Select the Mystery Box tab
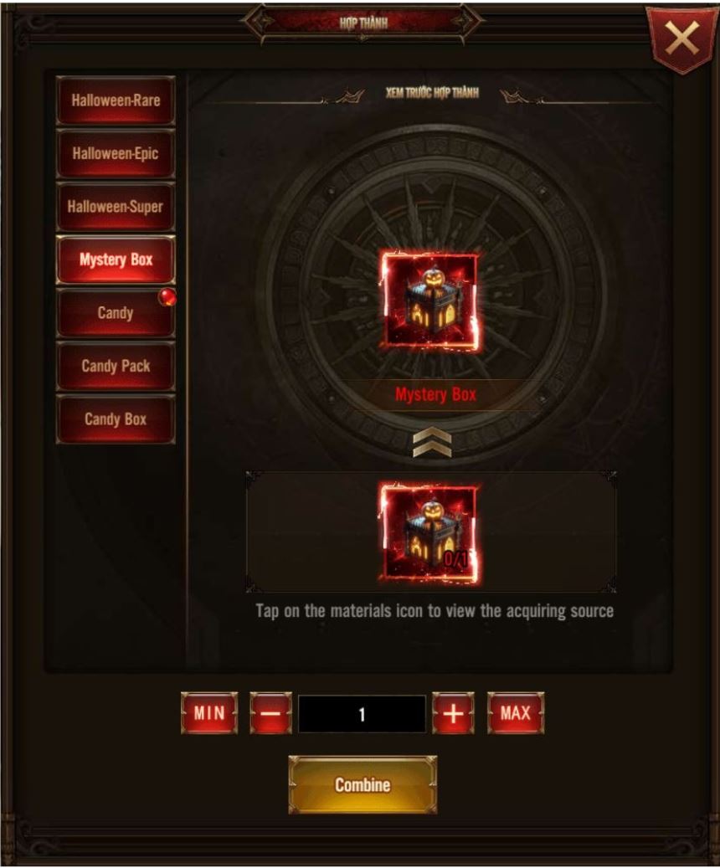720x868 pixels. tap(116, 259)
